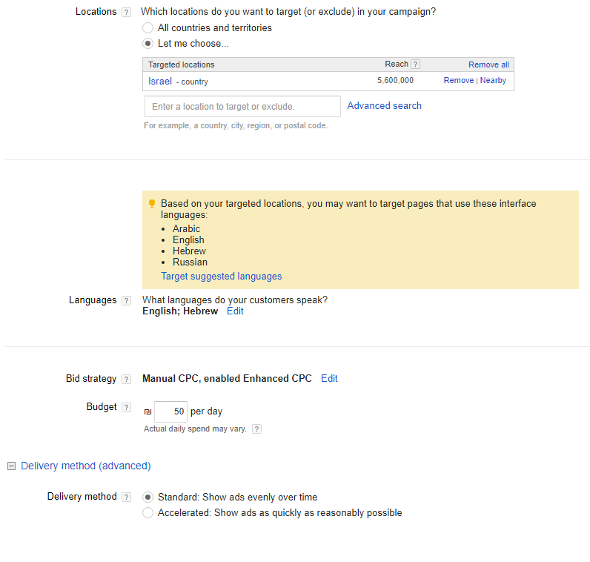
Task: Click Remove all targeted locations
Action: pos(488,65)
